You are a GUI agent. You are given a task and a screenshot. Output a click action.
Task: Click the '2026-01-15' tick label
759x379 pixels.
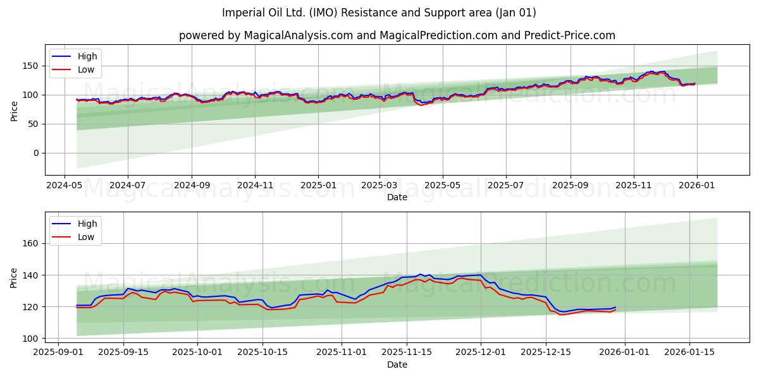coord(689,353)
